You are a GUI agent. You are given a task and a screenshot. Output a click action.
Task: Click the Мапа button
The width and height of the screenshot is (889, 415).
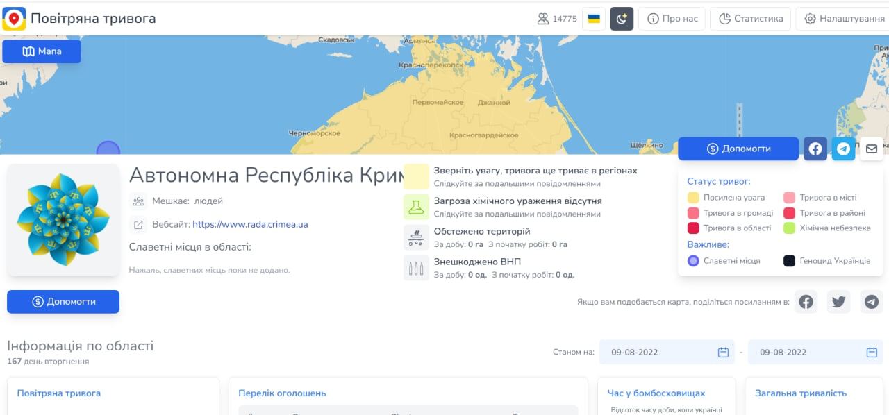click(x=42, y=51)
